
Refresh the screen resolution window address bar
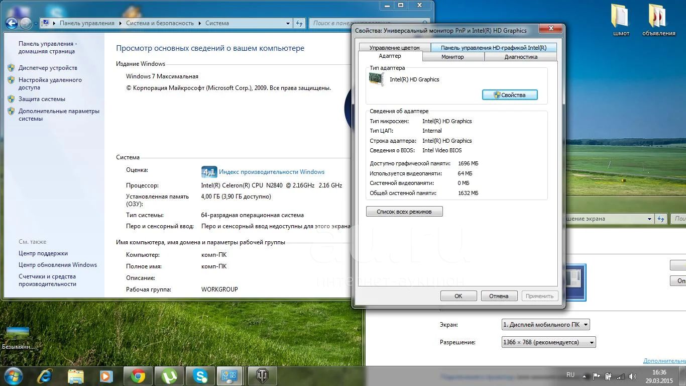pyautogui.click(x=661, y=219)
